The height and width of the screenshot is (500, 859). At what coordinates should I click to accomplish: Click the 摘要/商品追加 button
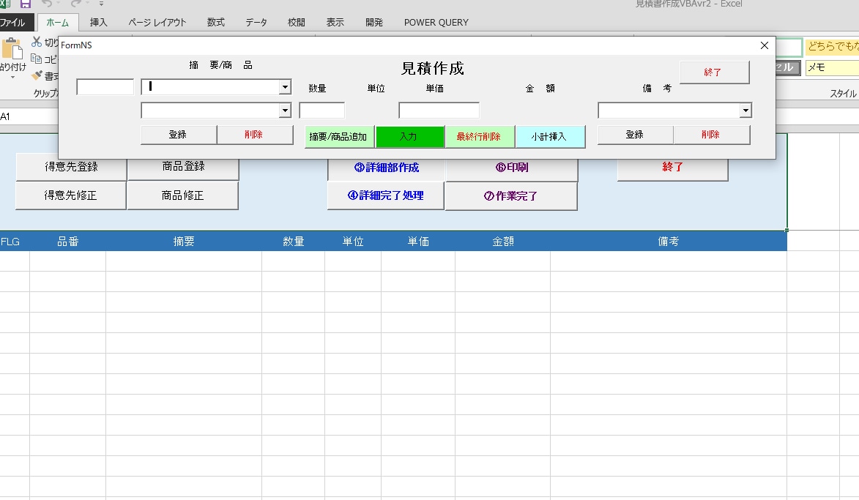pyautogui.click(x=339, y=137)
